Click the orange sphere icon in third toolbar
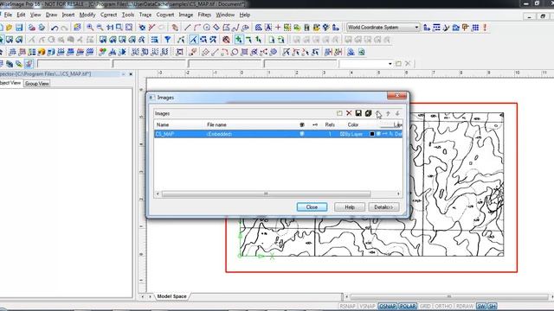Screen dimensions: 554x311 42,52
